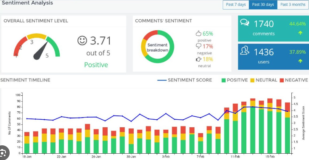Click the 3-Feb bar in the timeline
This screenshot has height=160, width=309.
166,142
